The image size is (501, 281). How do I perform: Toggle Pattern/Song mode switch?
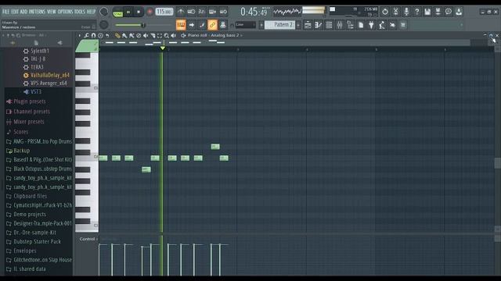click(117, 12)
